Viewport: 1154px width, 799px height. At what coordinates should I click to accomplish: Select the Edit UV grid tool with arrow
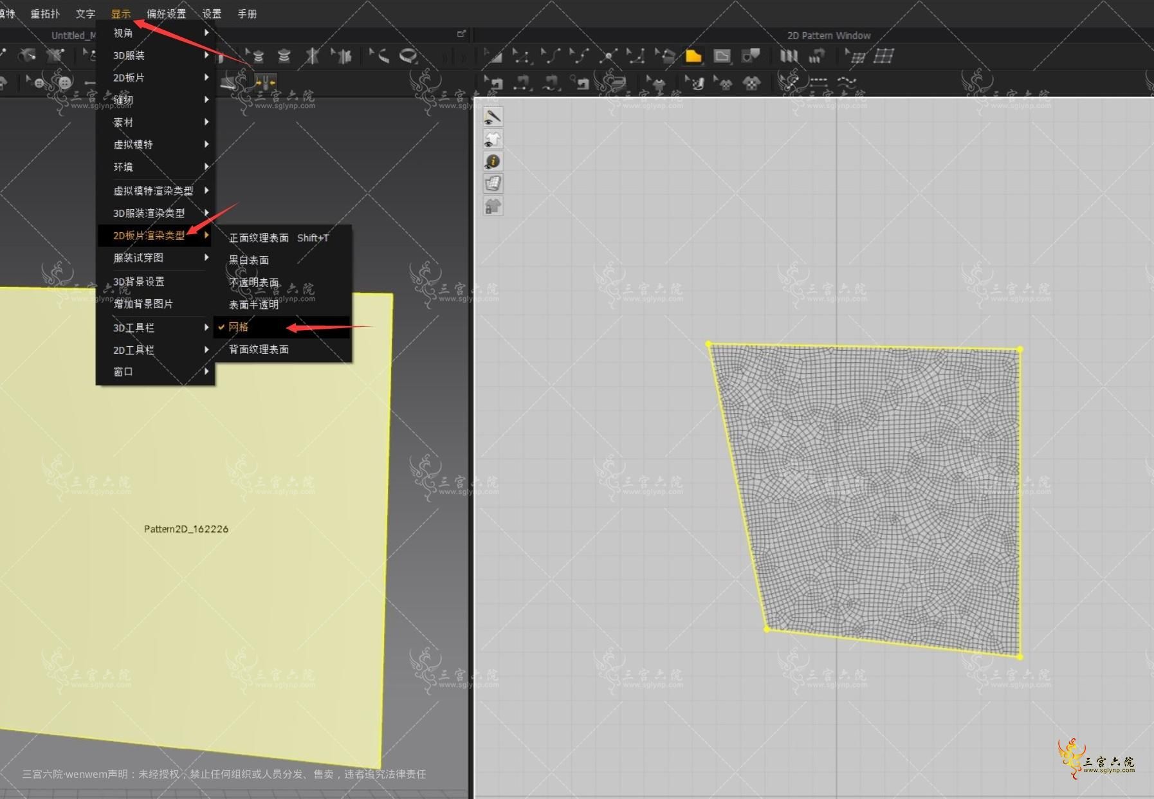(x=856, y=56)
